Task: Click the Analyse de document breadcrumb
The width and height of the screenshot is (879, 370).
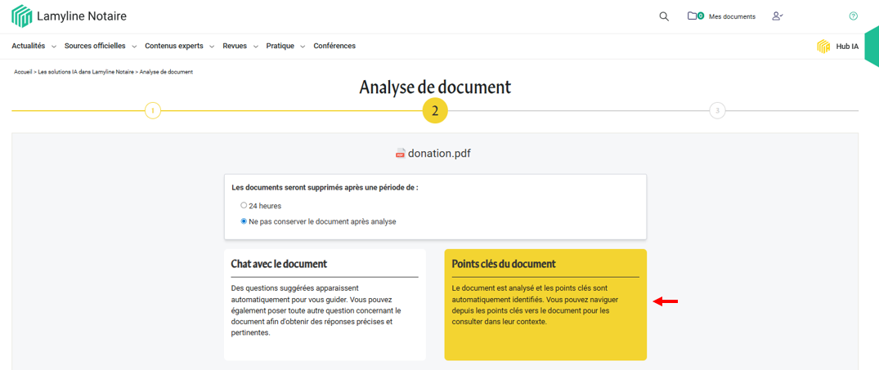Action: (166, 72)
